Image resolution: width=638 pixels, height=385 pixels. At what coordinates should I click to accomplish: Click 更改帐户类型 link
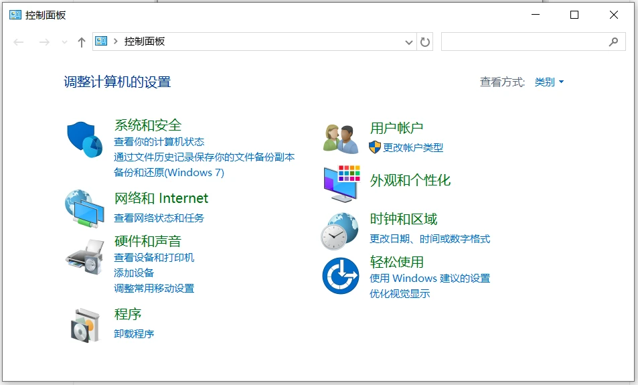413,147
